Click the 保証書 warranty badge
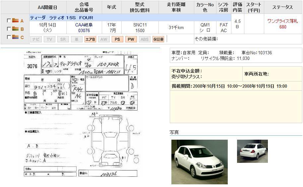The image size is (303, 187). tap(158, 39)
